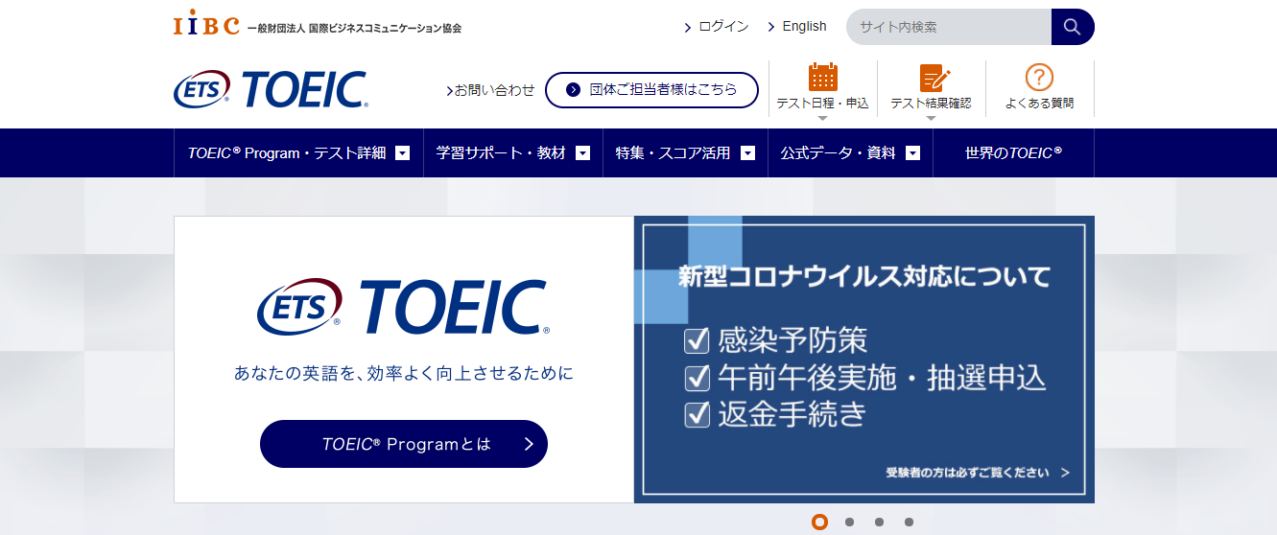Click TOEIC Programとは button
The image size is (1277, 535).
coord(404,444)
